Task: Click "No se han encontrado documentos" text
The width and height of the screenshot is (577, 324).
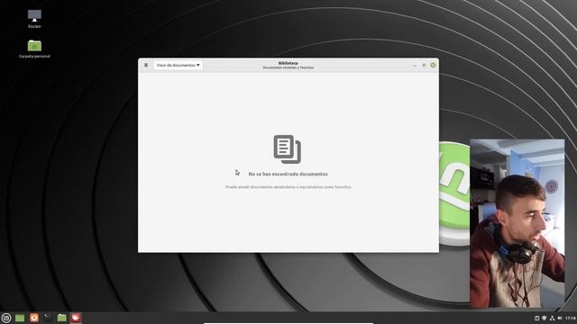Action: pyautogui.click(x=288, y=174)
